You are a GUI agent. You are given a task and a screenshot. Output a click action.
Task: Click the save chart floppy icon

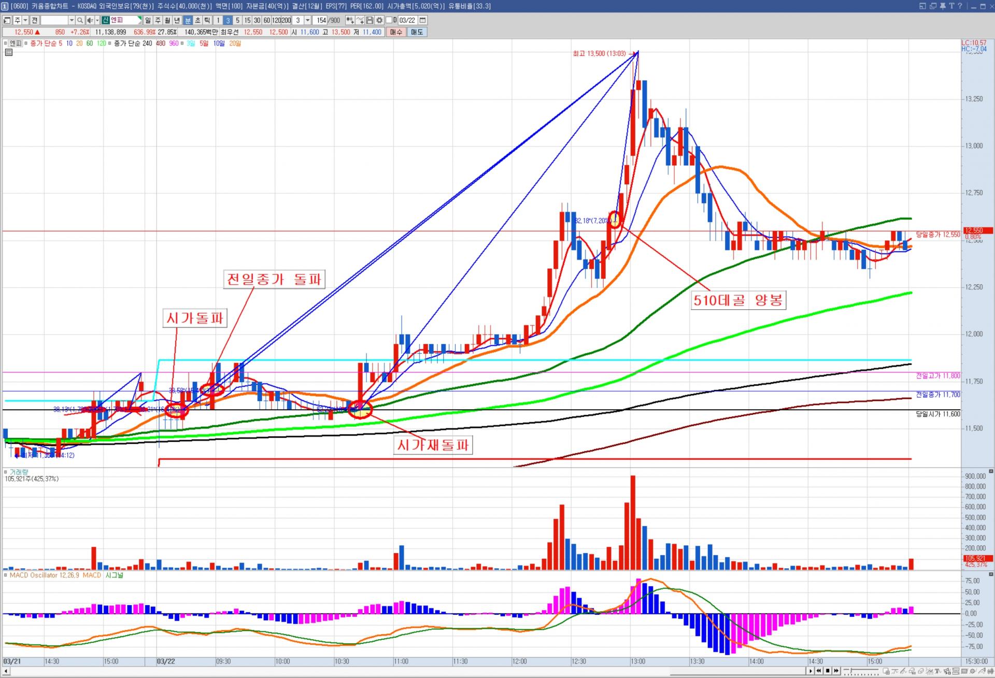[369, 20]
